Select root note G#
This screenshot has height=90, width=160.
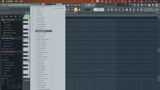(33, 25)
